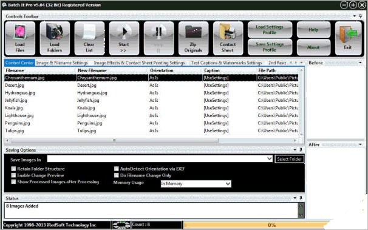
Task: Click the Caption column header
Action: tap(230, 70)
